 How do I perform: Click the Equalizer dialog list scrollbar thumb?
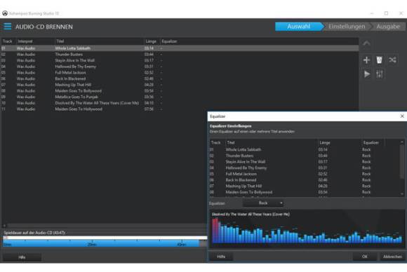(x=402, y=161)
